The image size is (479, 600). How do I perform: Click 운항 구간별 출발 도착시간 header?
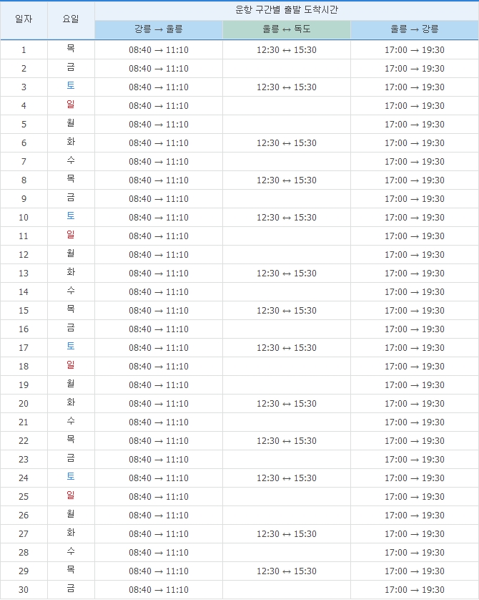tap(286, 10)
